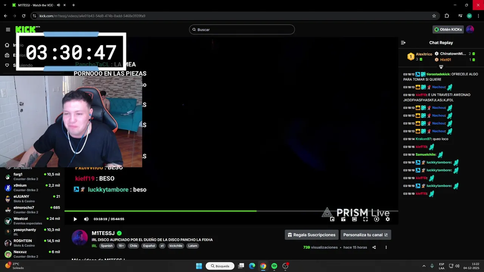
Task: Select the Chile tag
Action: 133,246
